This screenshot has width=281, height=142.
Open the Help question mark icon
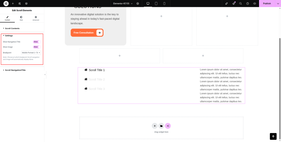coord(248,3)
